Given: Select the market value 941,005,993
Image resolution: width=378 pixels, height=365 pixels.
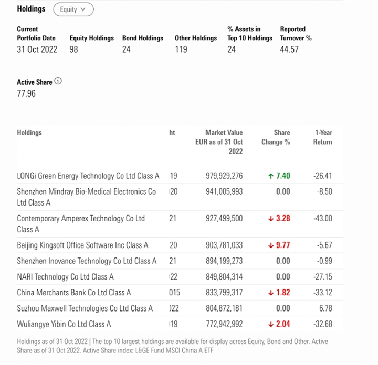Looking at the screenshot, I should [x=224, y=191].
